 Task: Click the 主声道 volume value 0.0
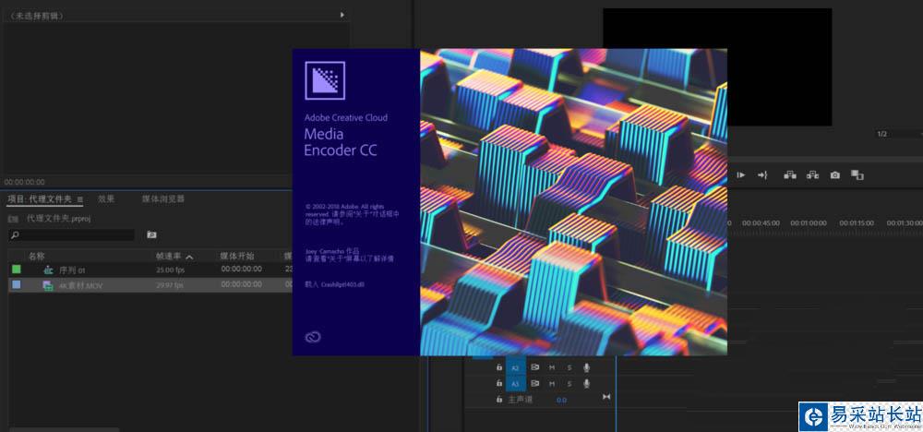(561, 401)
